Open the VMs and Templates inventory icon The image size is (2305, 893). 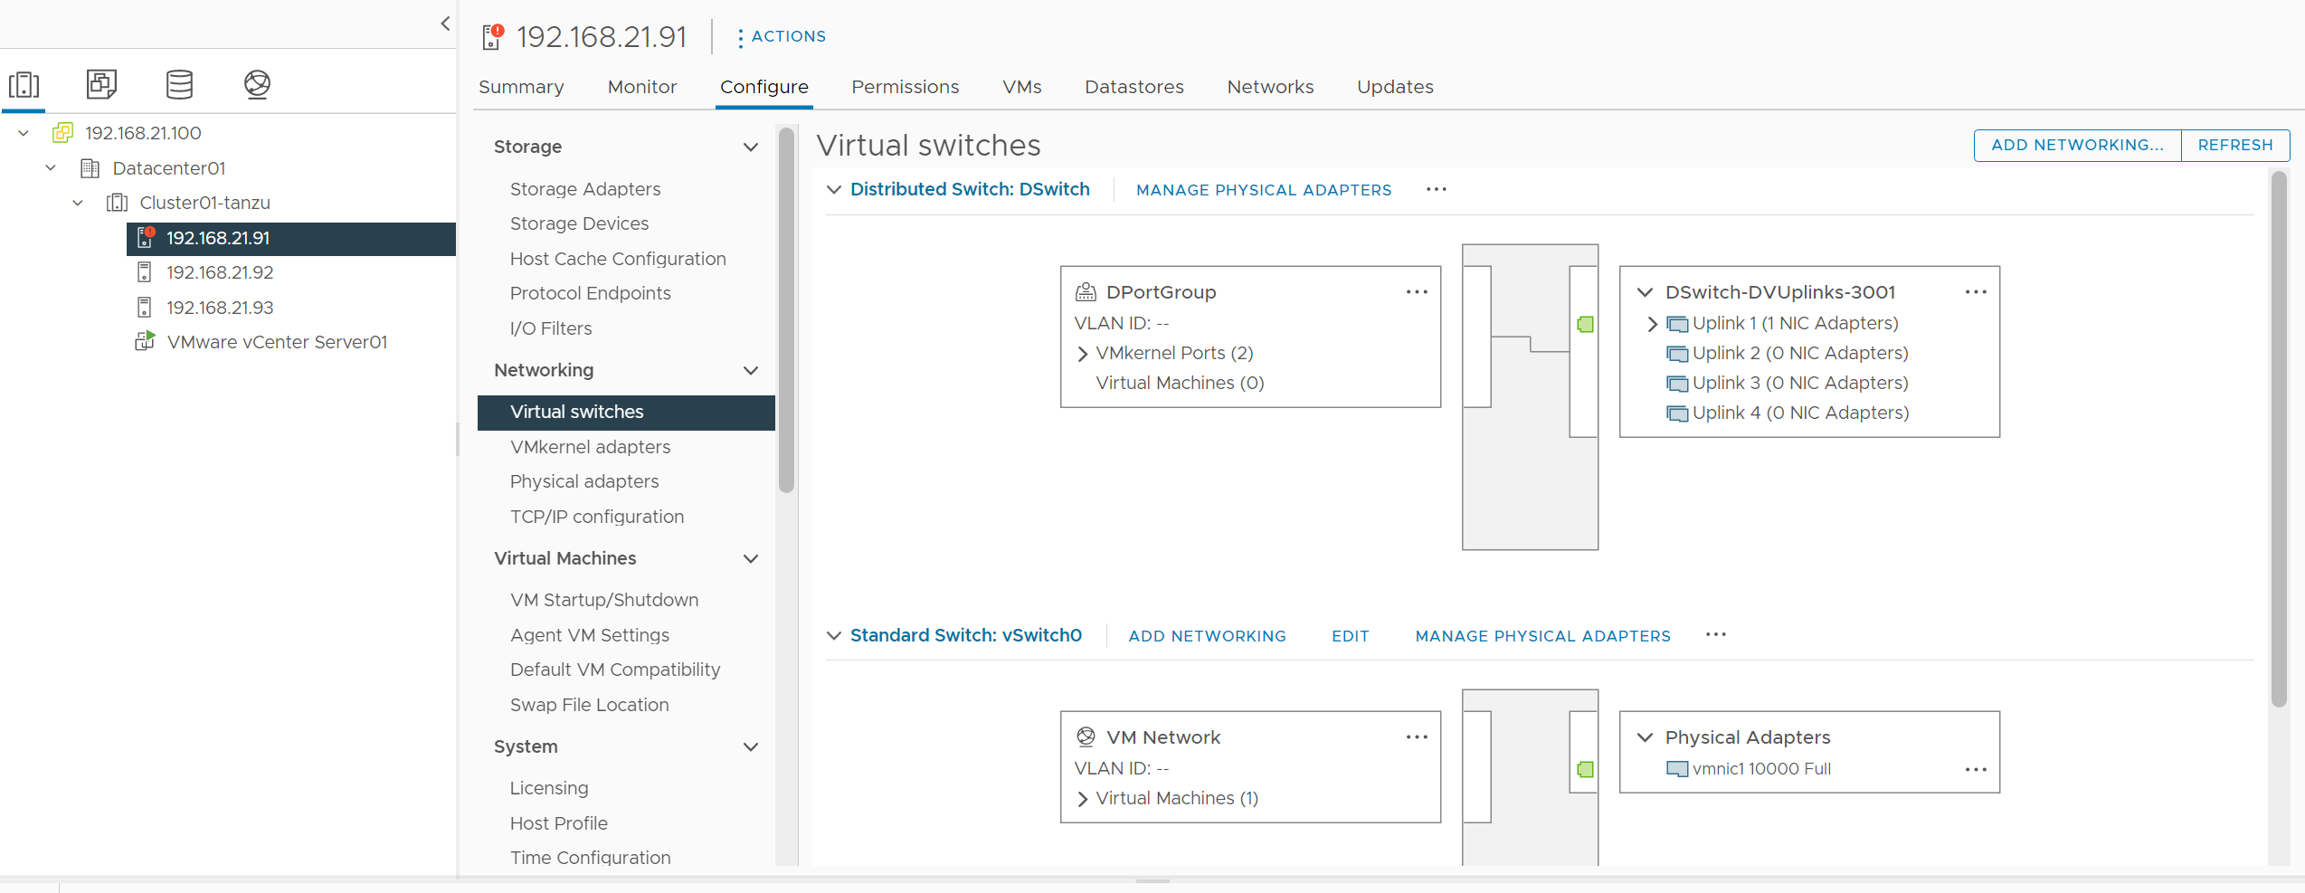[101, 84]
